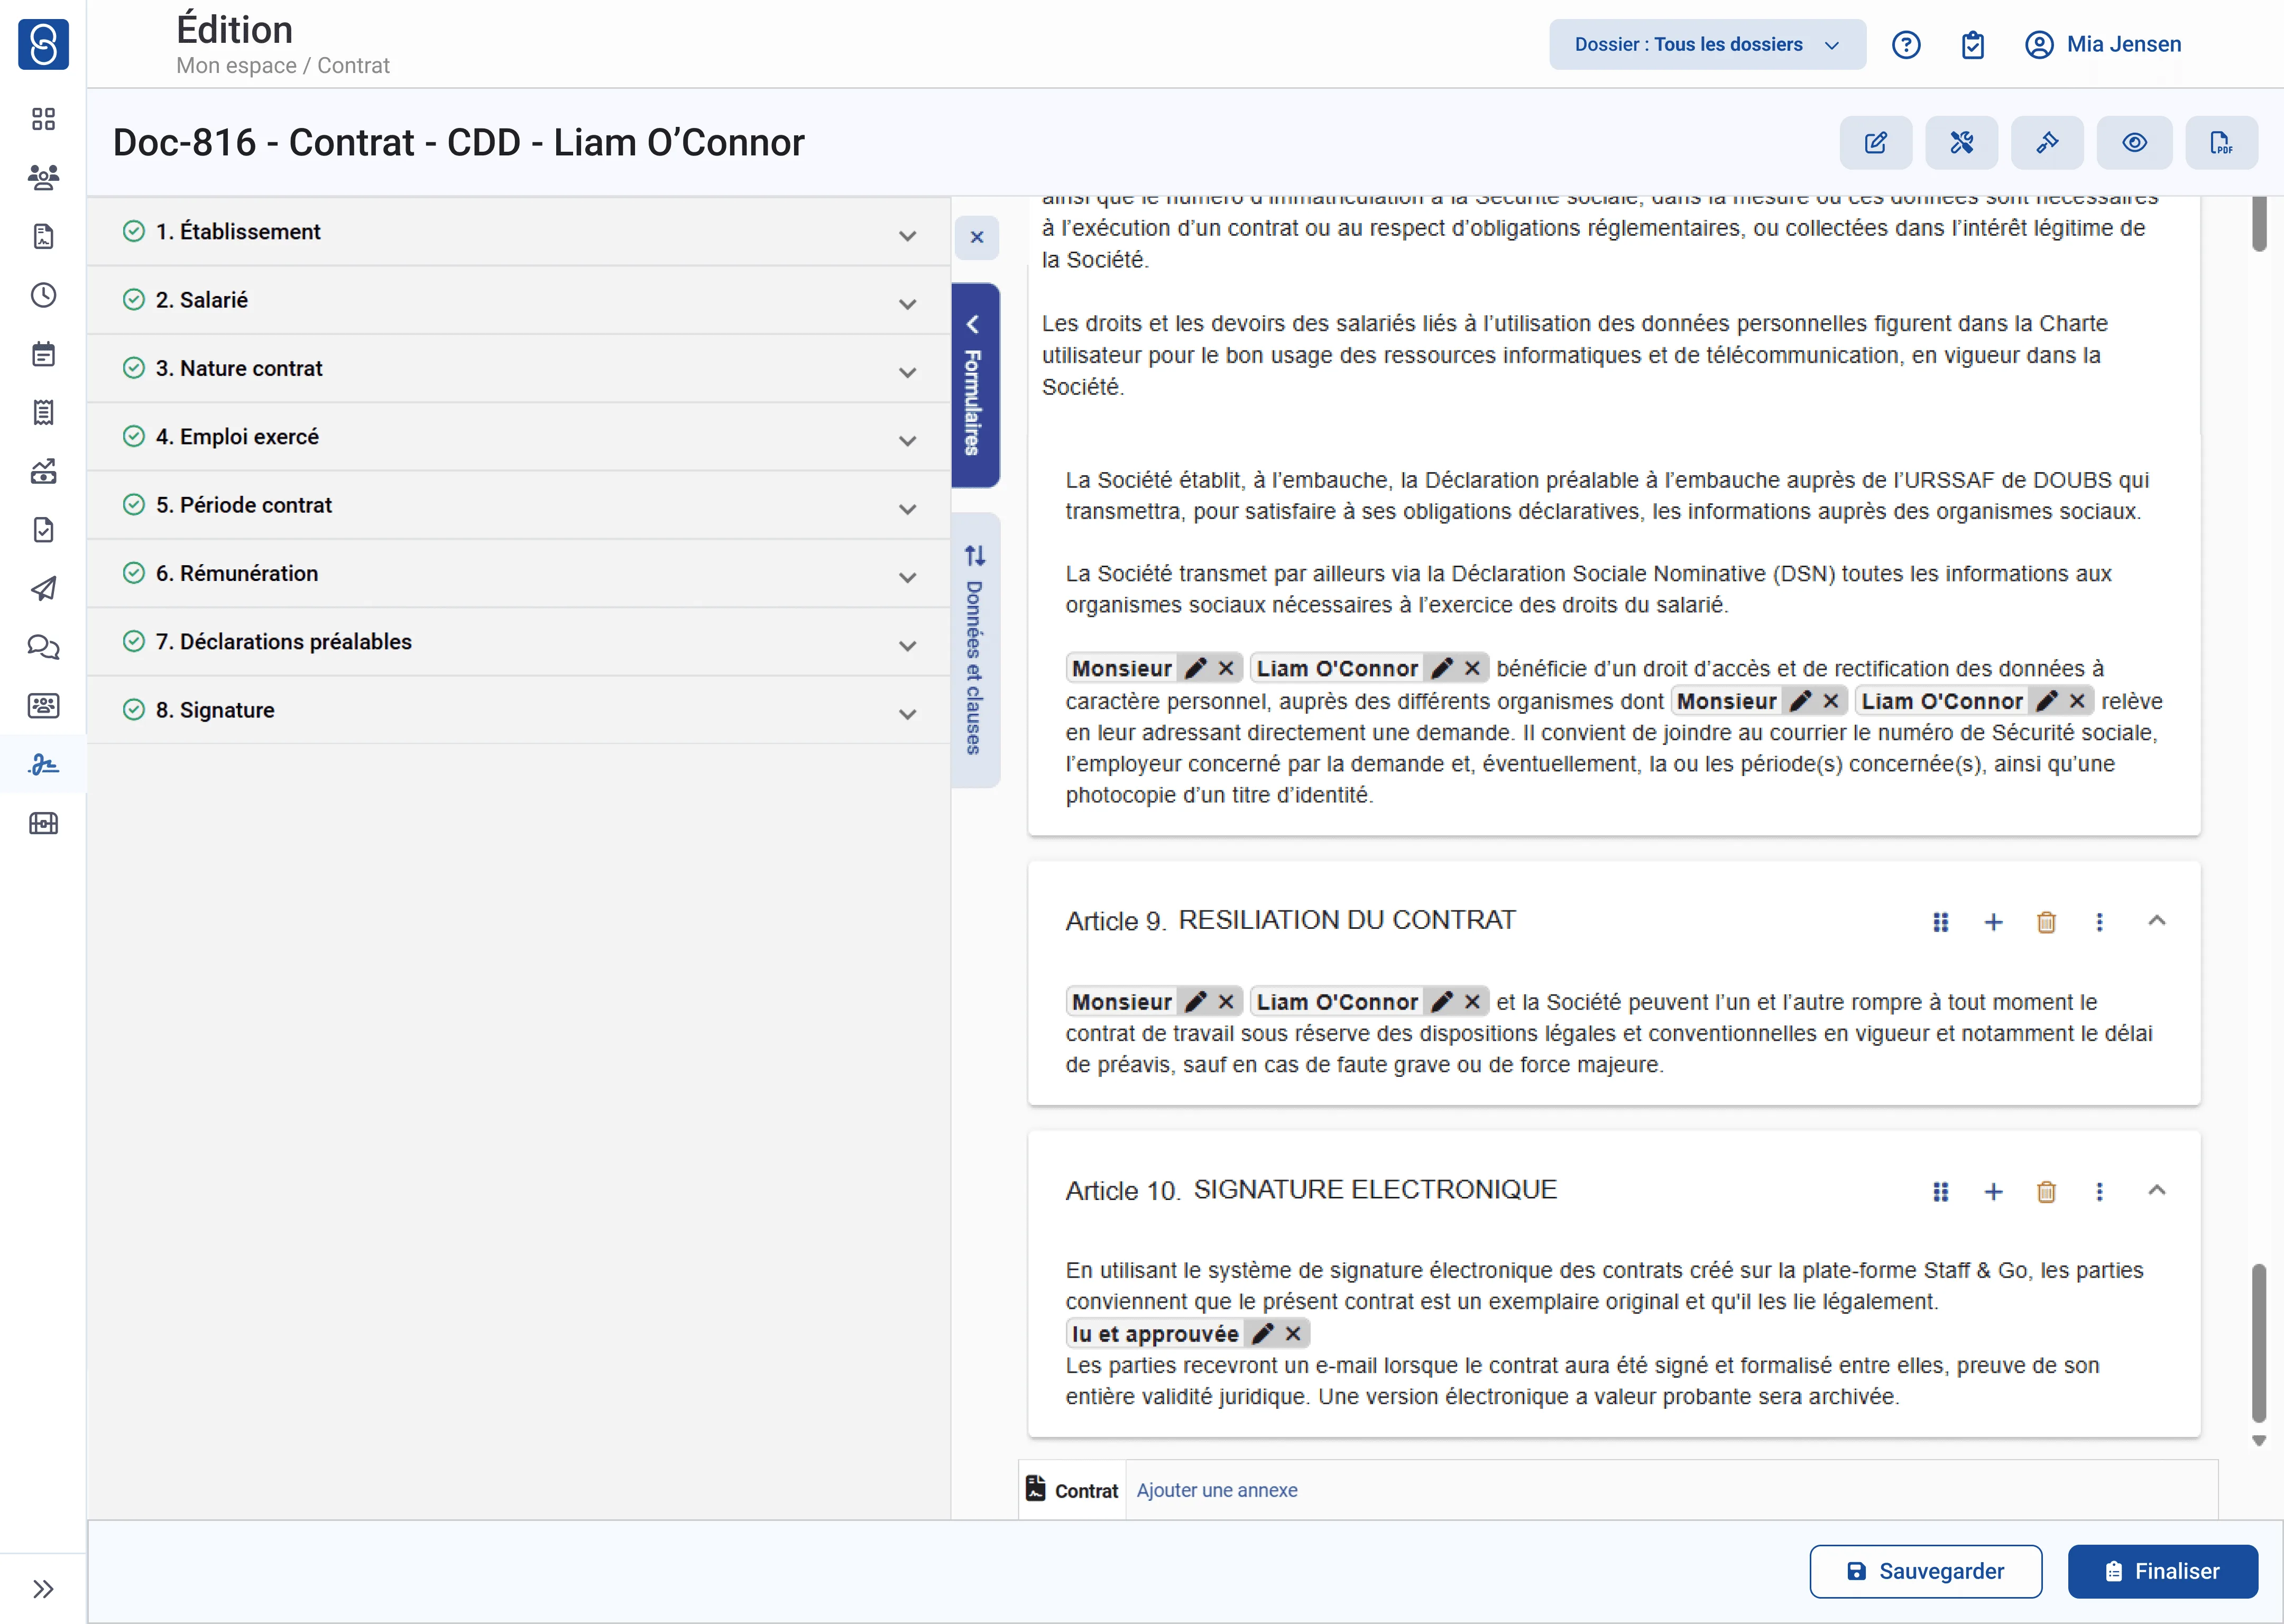The height and width of the screenshot is (1624, 2284).
Task: Export the document as PDF
Action: pos(2222,143)
